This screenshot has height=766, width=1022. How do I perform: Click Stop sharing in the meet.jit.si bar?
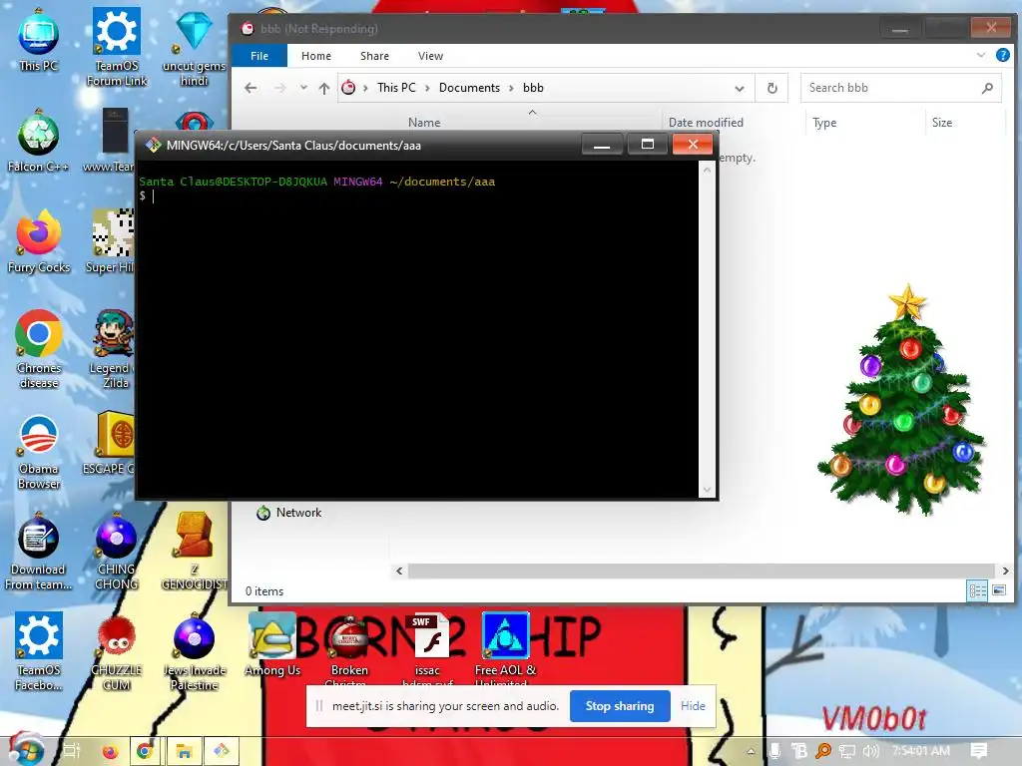620,706
